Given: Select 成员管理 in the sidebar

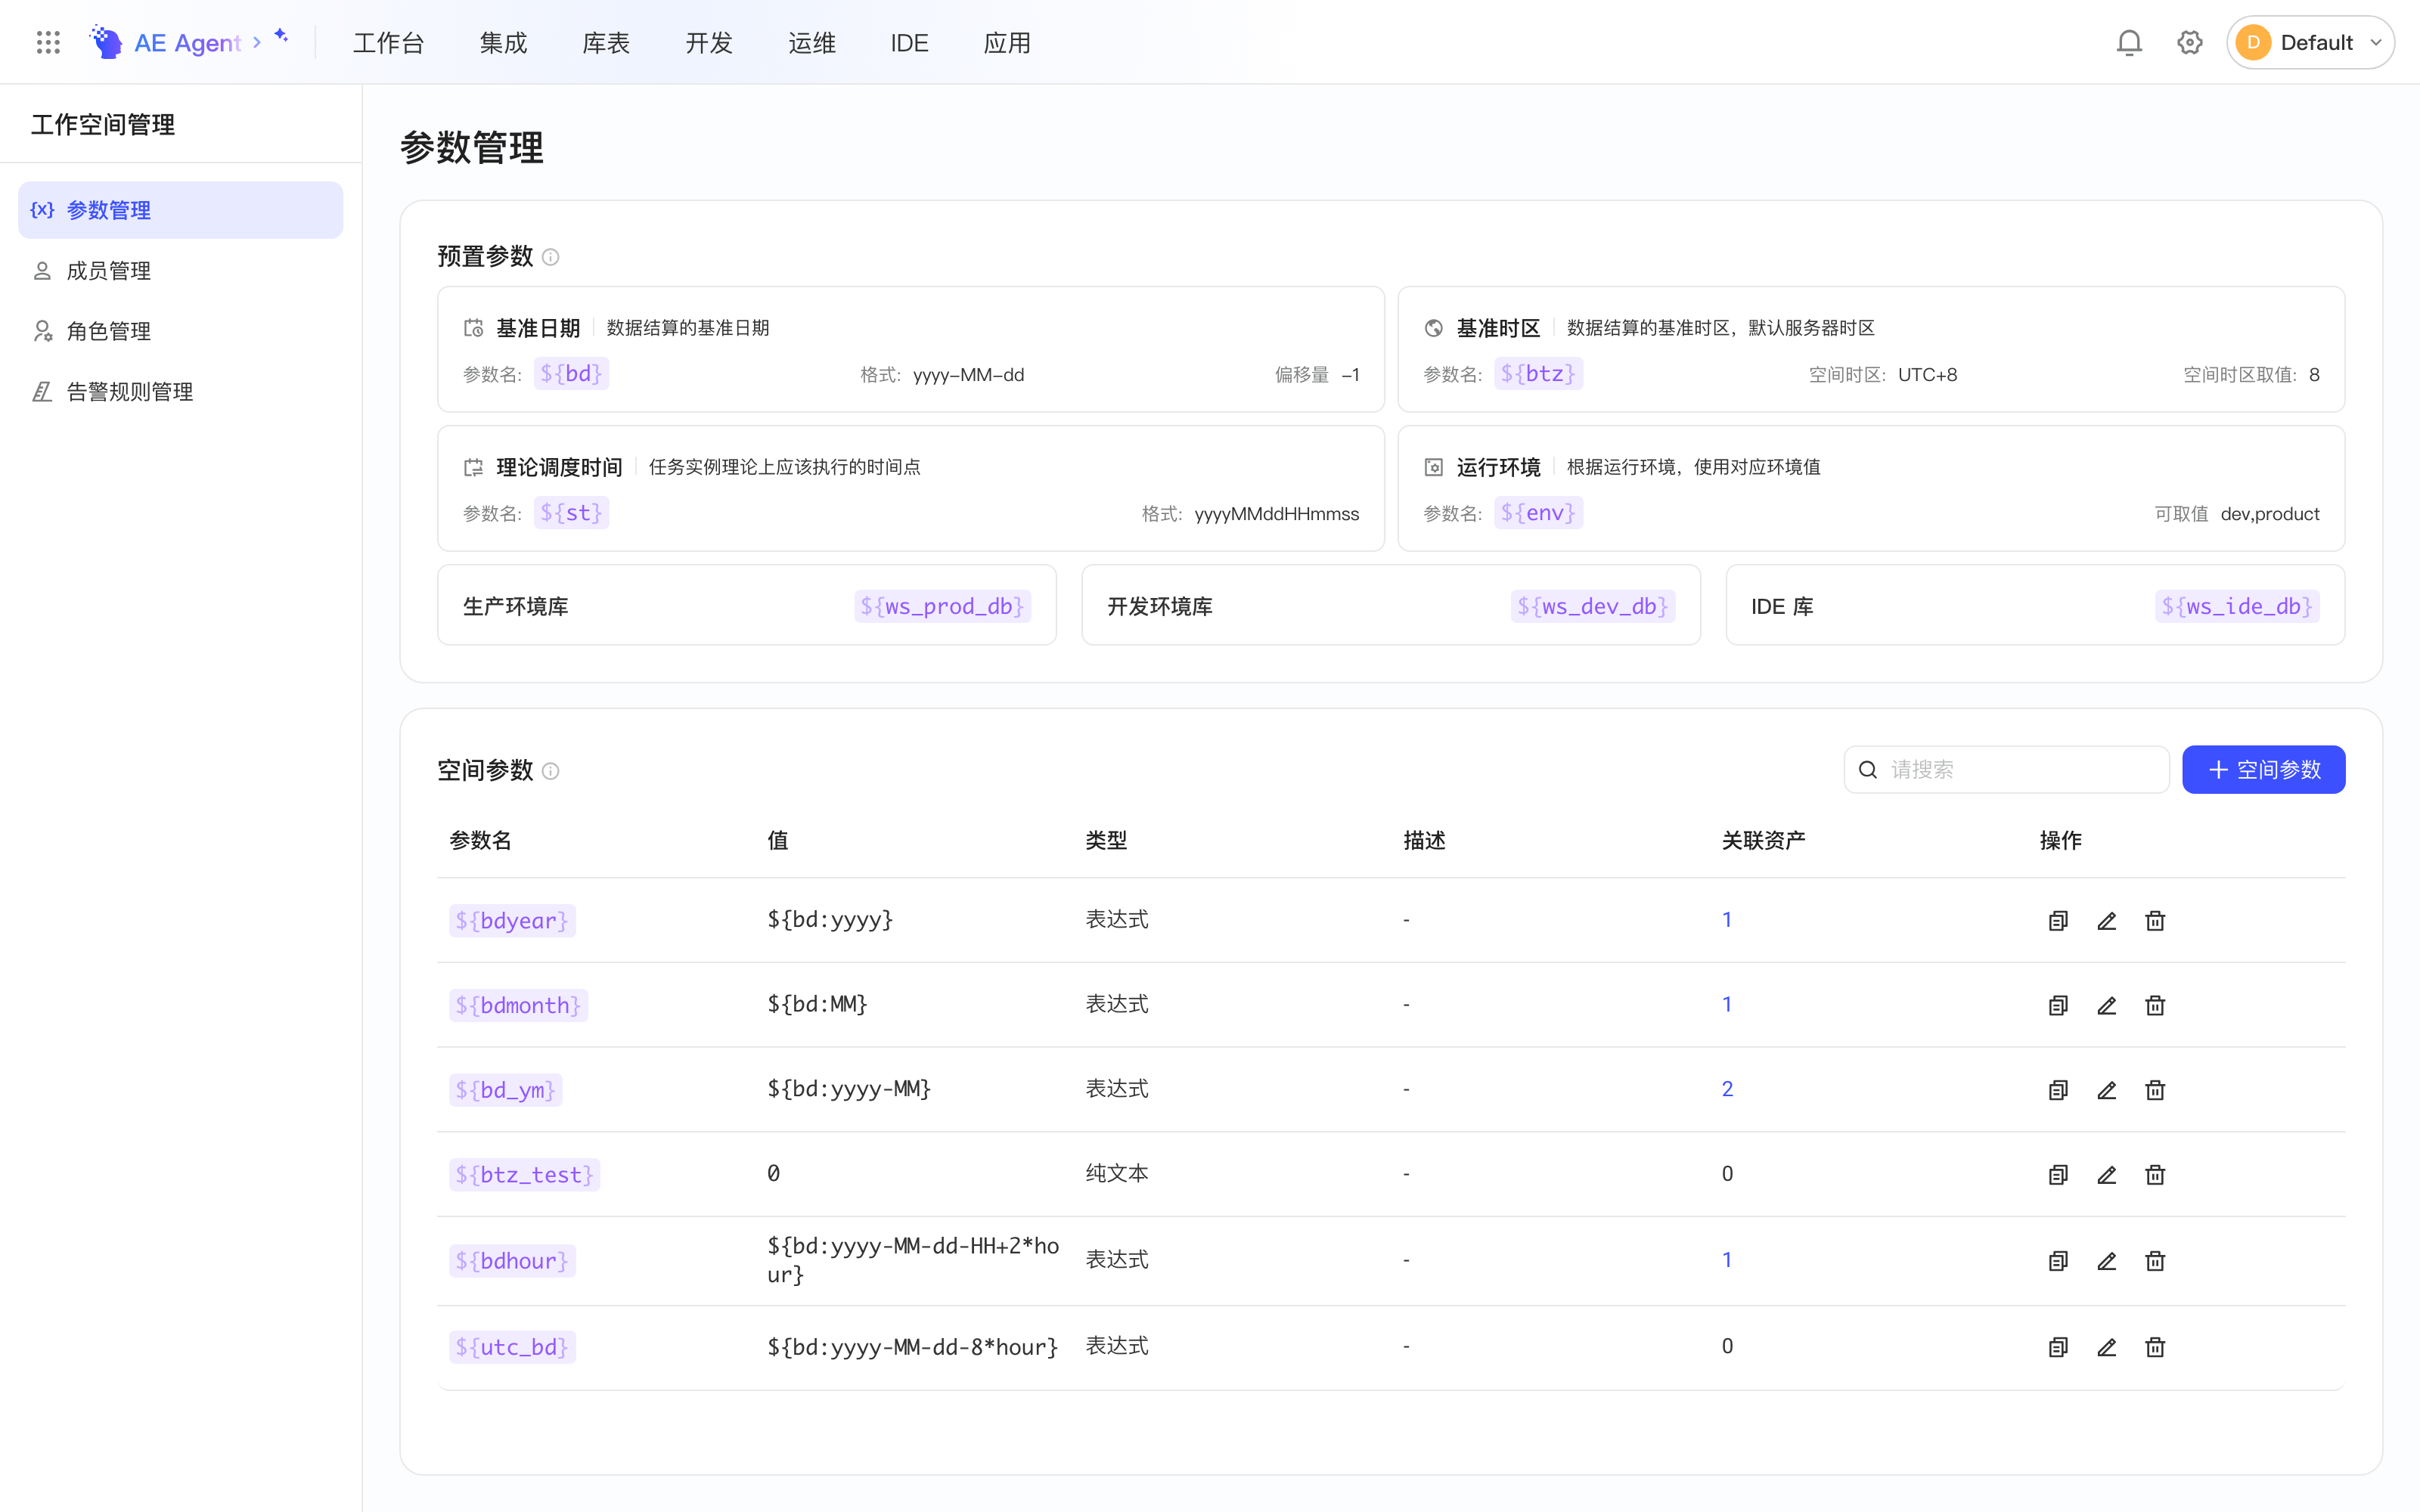Looking at the screenshot, I should [180, 271].
